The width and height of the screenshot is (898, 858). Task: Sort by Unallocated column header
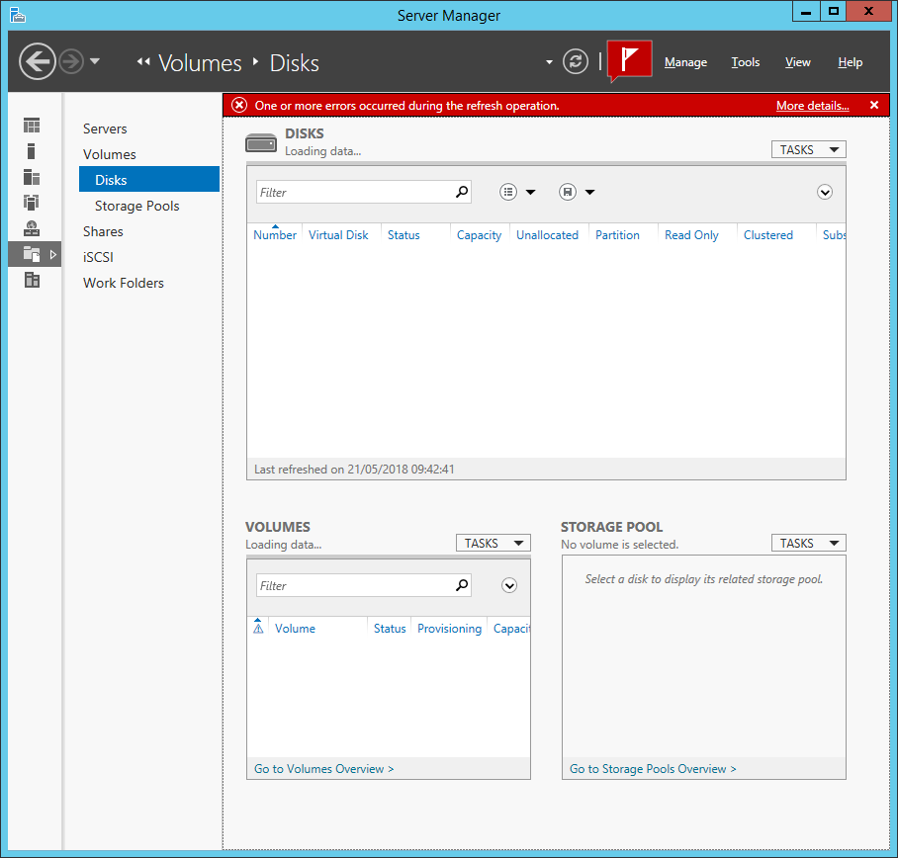click(548, 234)
